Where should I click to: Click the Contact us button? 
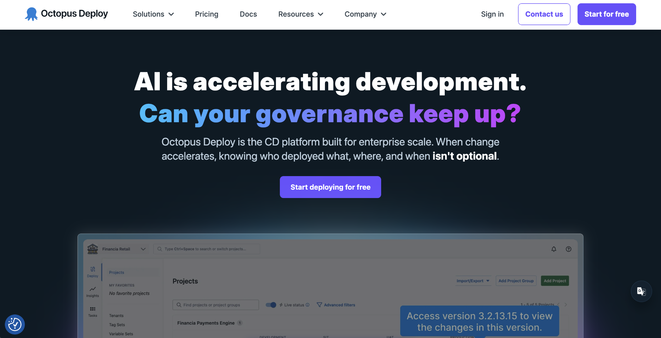[x=544, y=14]
